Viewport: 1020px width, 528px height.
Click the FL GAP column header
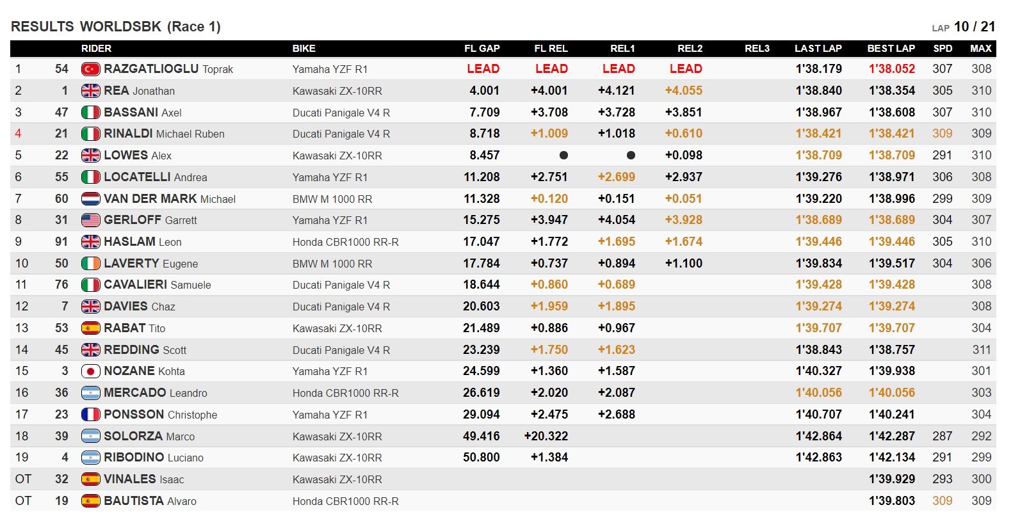[482, 49]
